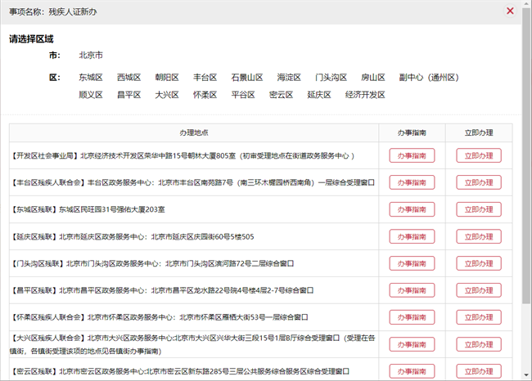Open 办事指南 for 东城区残联

412,209
